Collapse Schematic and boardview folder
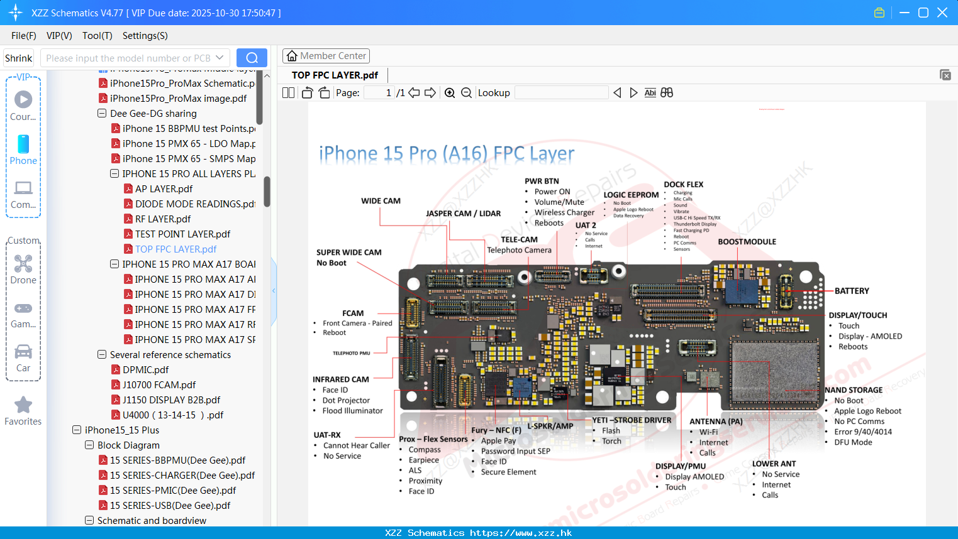This screenshot has width=958, height=539. tap(89, 520)
